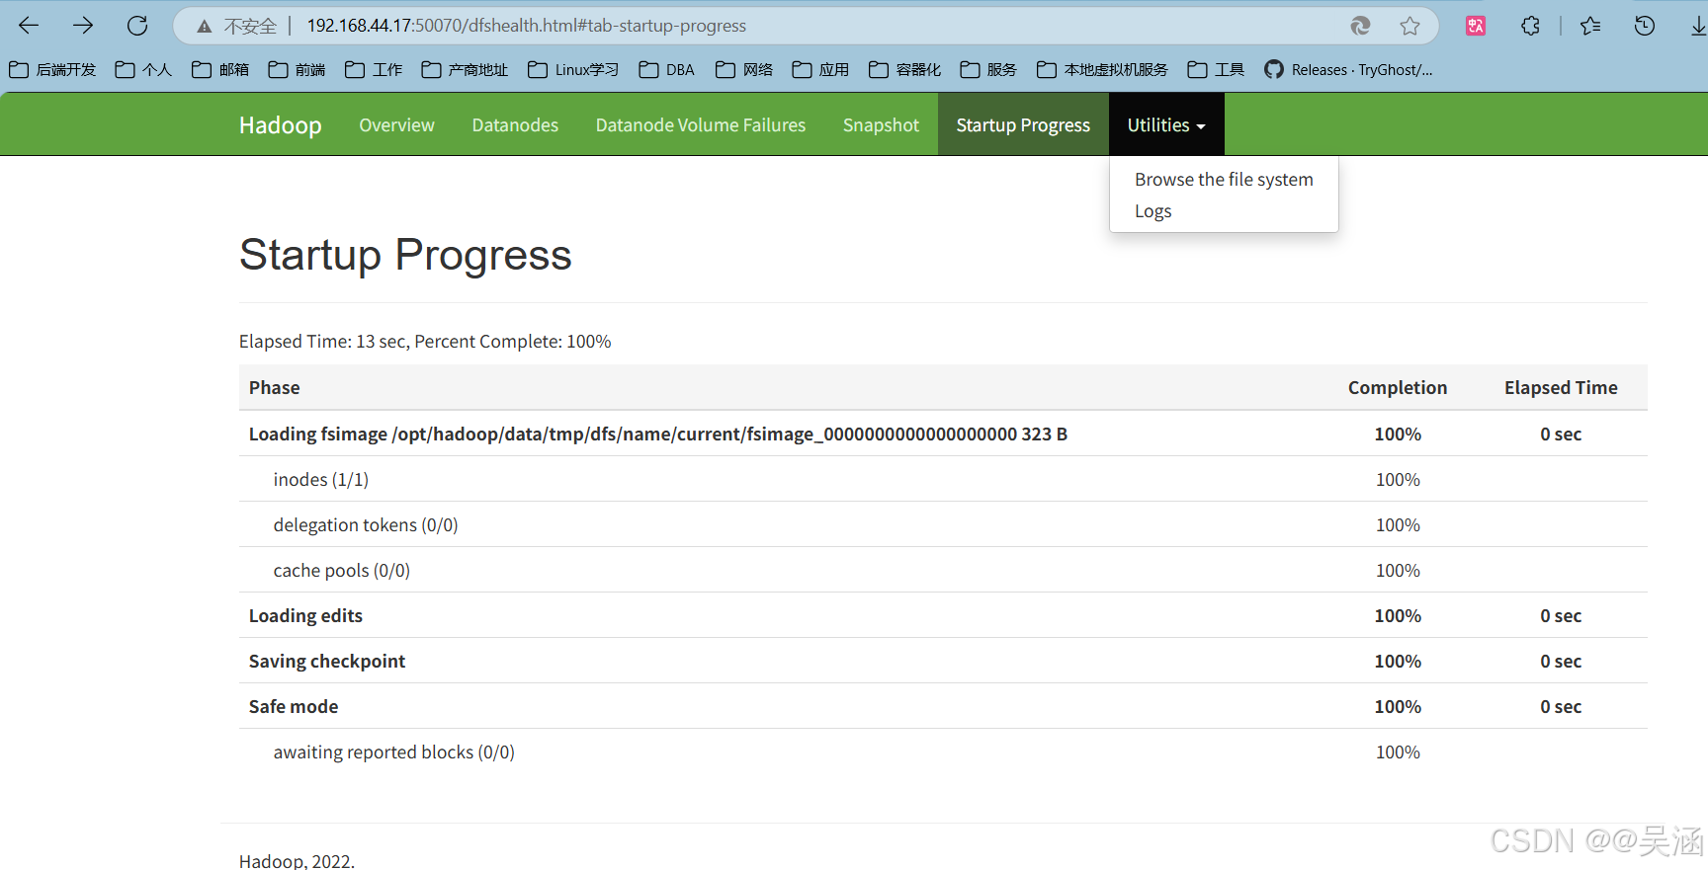Open the 应用 bookmark folder
This screenshot has height=870, width=1708.
point(820,69)
